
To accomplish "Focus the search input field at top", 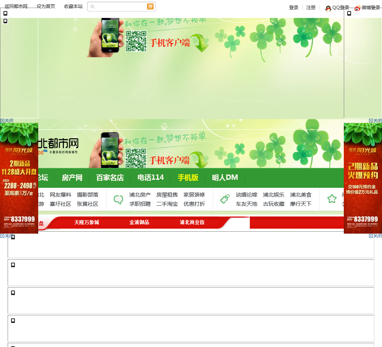I will coord(121,6).
